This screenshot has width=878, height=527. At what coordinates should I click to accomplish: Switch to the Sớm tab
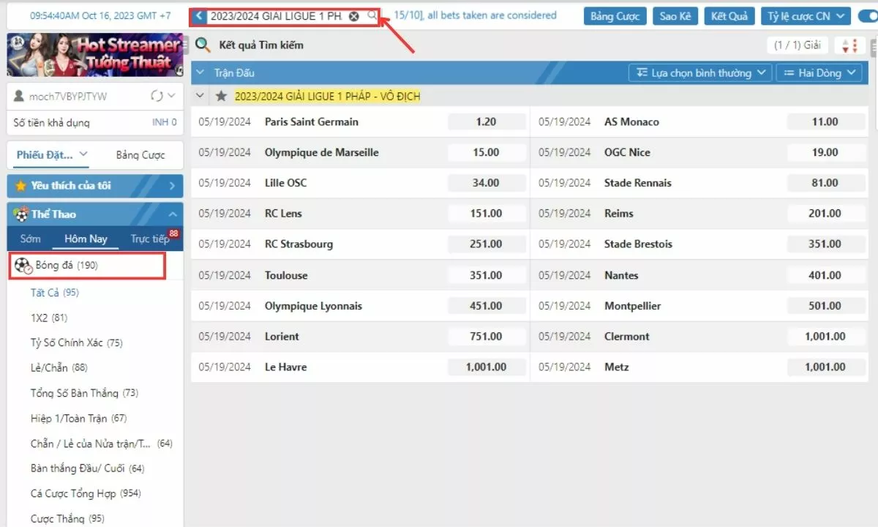point(31,239)
